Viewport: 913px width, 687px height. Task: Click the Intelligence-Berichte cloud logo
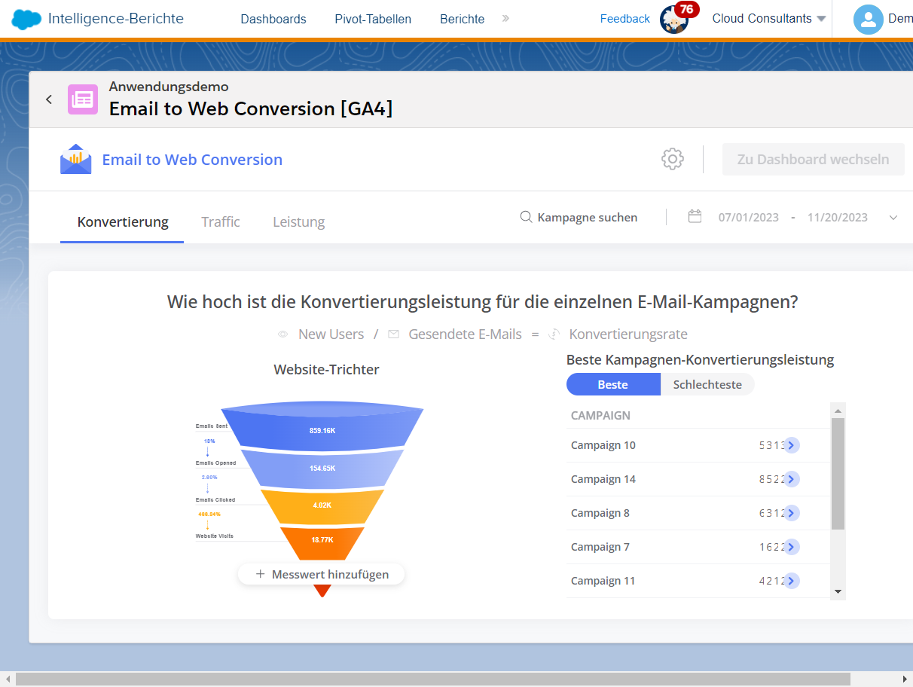pos(25,17)
